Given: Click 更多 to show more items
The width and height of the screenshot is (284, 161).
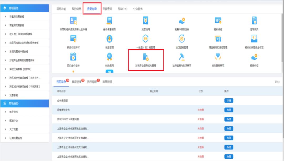Looking at the screenshot, I should coord(277,82).
